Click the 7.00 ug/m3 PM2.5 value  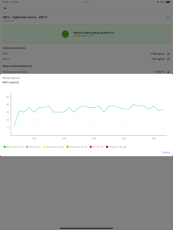point(158,59)
